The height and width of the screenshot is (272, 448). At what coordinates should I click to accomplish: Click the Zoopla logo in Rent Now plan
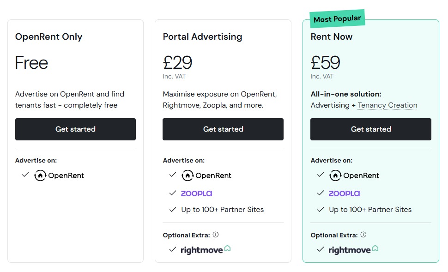click(344, 193)
